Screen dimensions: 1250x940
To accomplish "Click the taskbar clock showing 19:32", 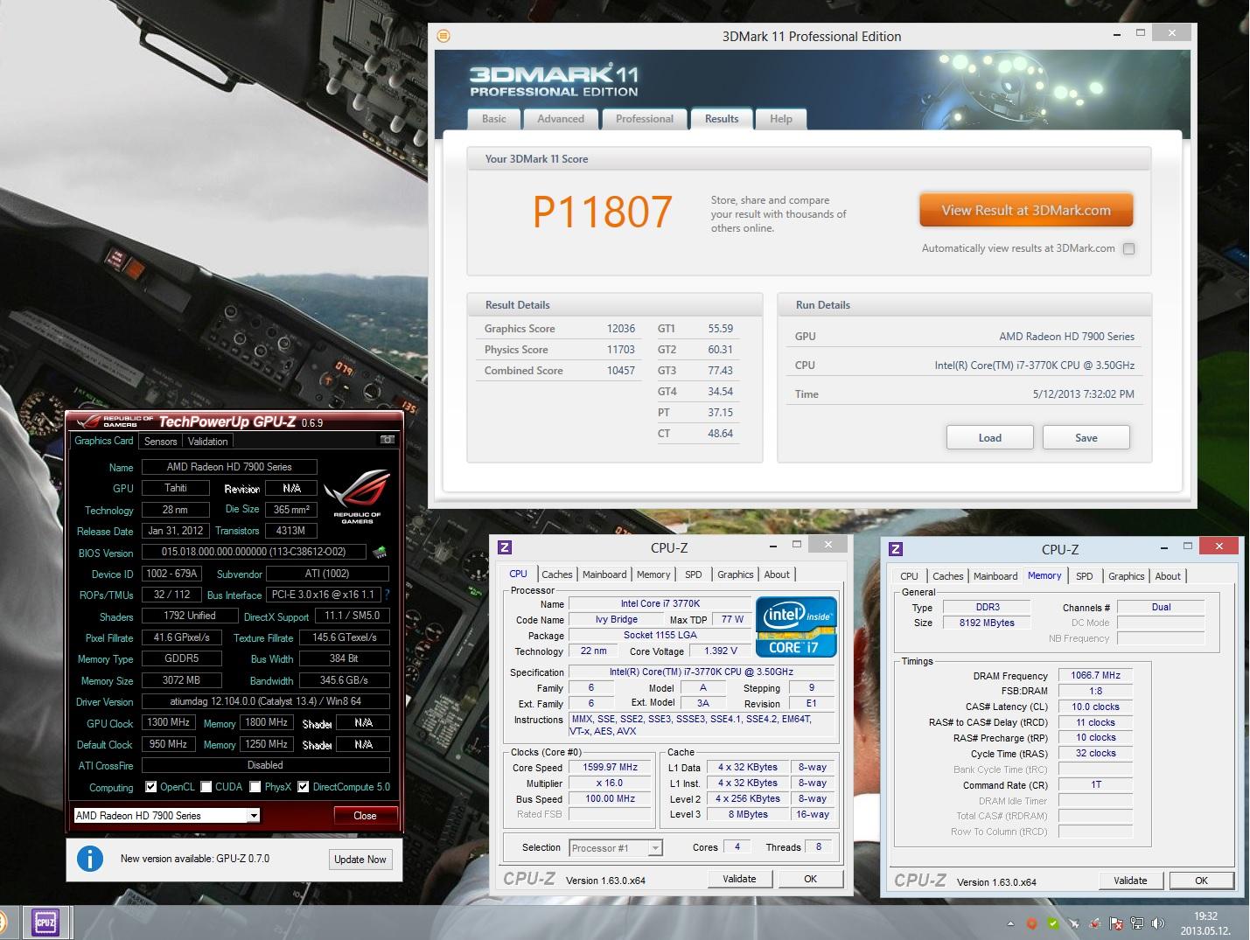I will pyautogui.click(x=1206, y=923).
